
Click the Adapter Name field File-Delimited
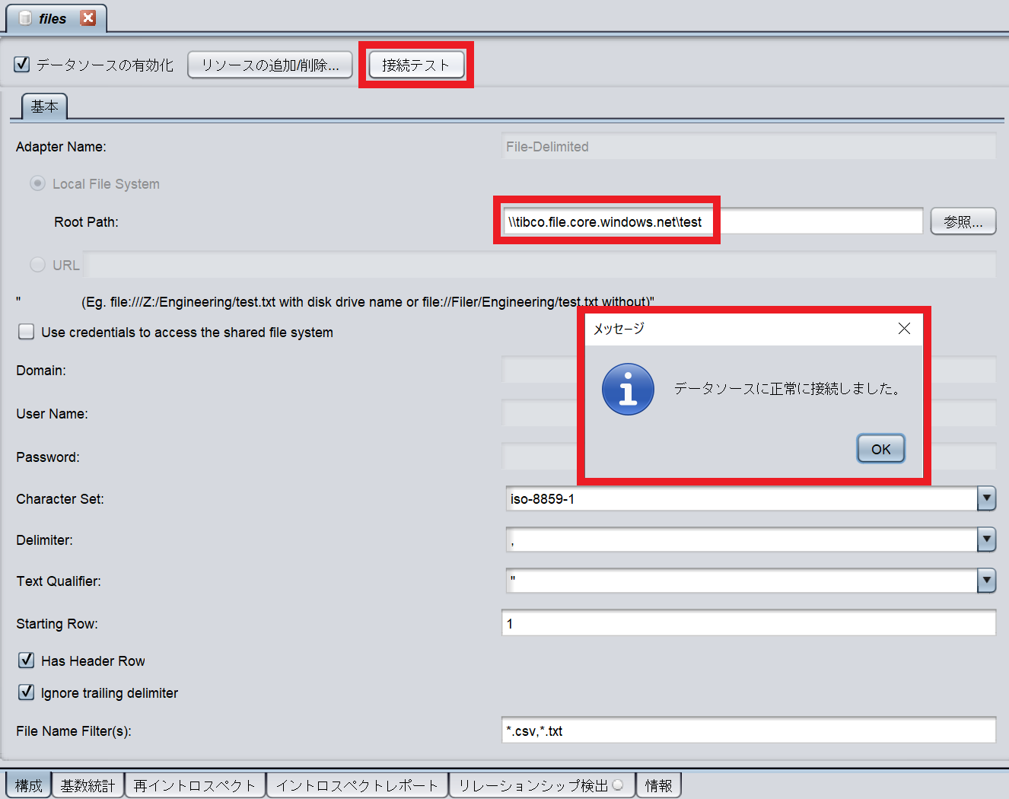click(749, 147)
